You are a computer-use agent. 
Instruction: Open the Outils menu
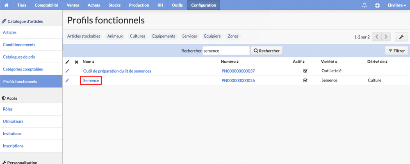pos(177,5)
